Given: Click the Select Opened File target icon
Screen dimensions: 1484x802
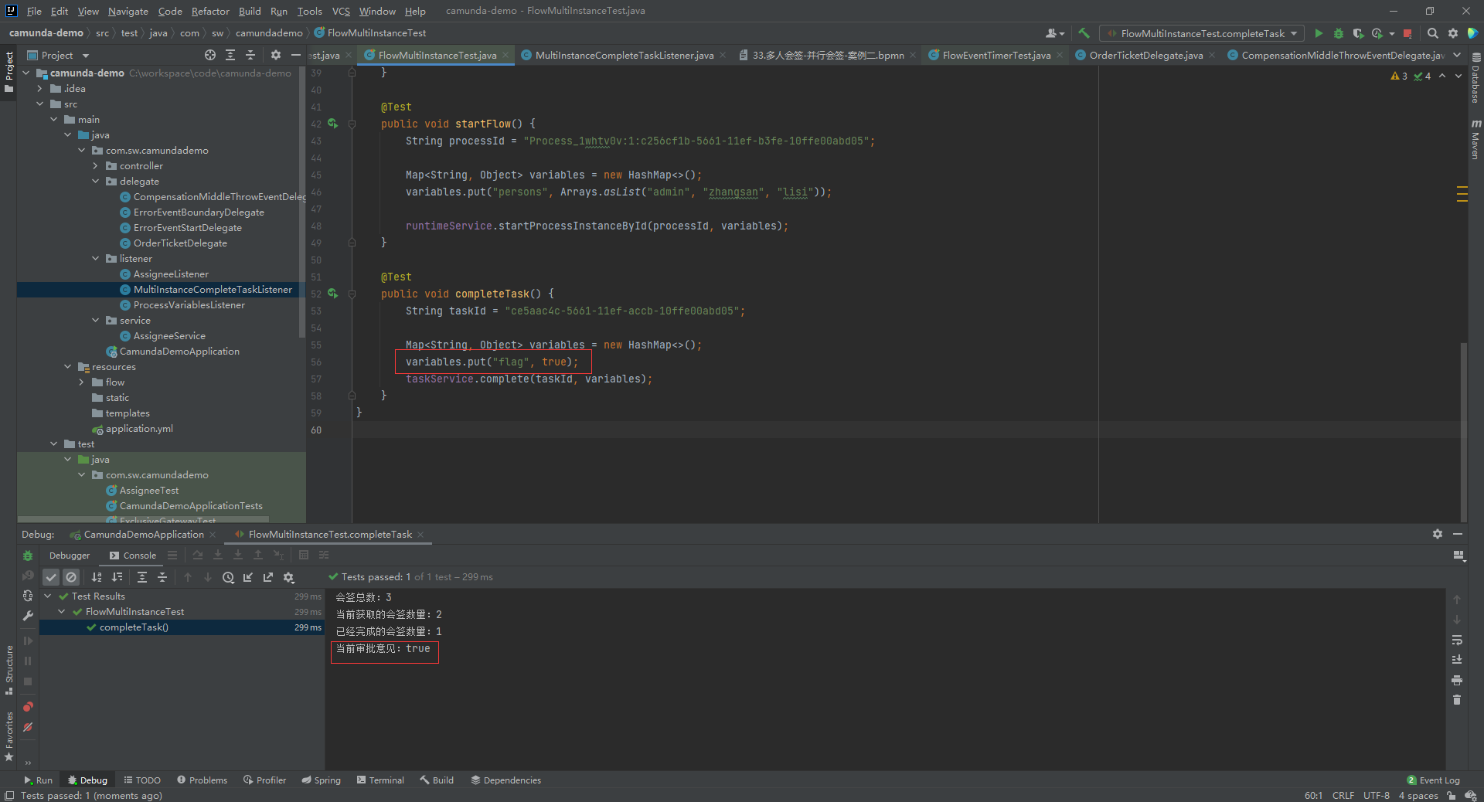Looking at the screenshot, I should 210,55.
